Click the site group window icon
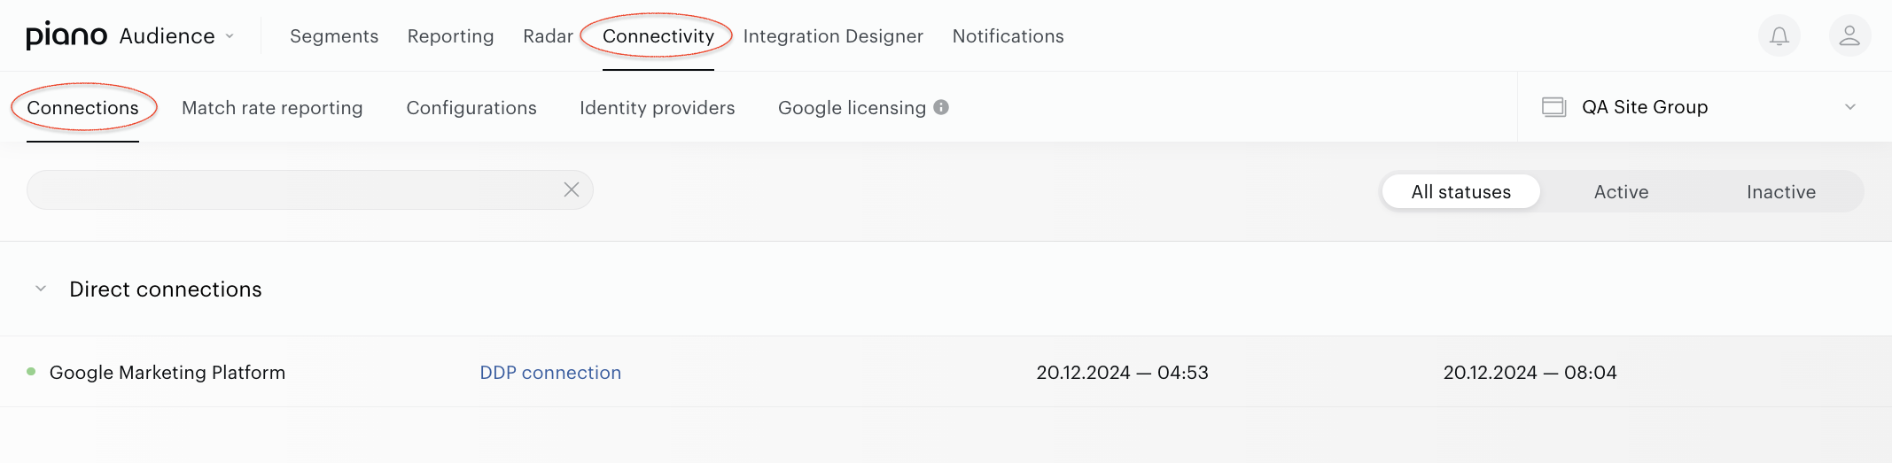This screenshot has width=1892, height=463. tap(1553, 107)
